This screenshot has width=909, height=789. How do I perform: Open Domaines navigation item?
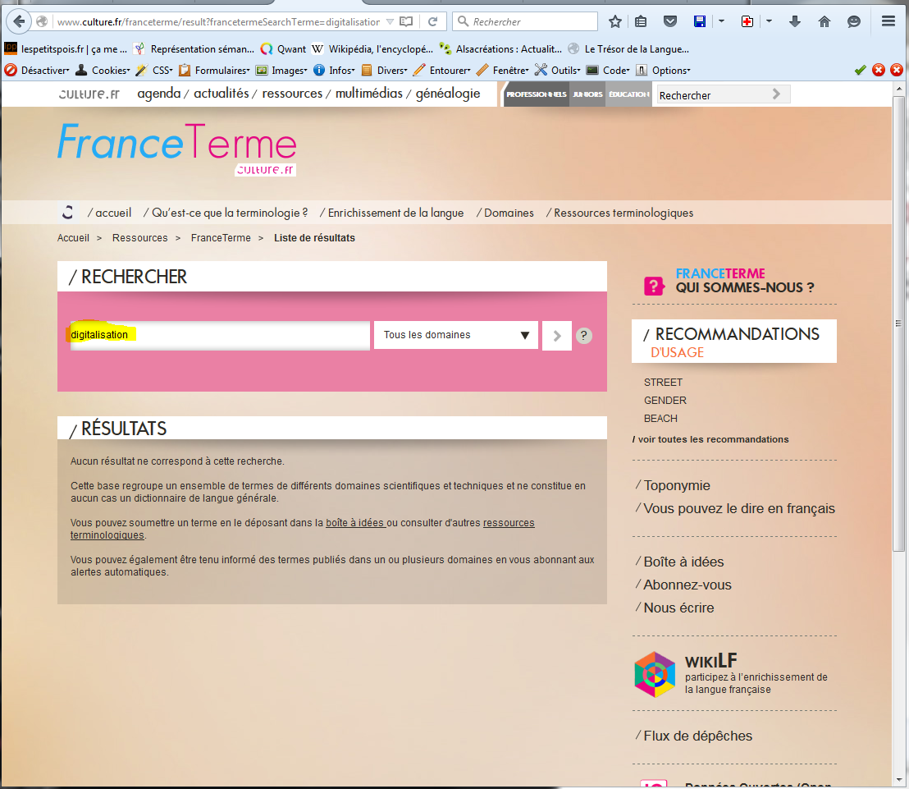[509, 213]
